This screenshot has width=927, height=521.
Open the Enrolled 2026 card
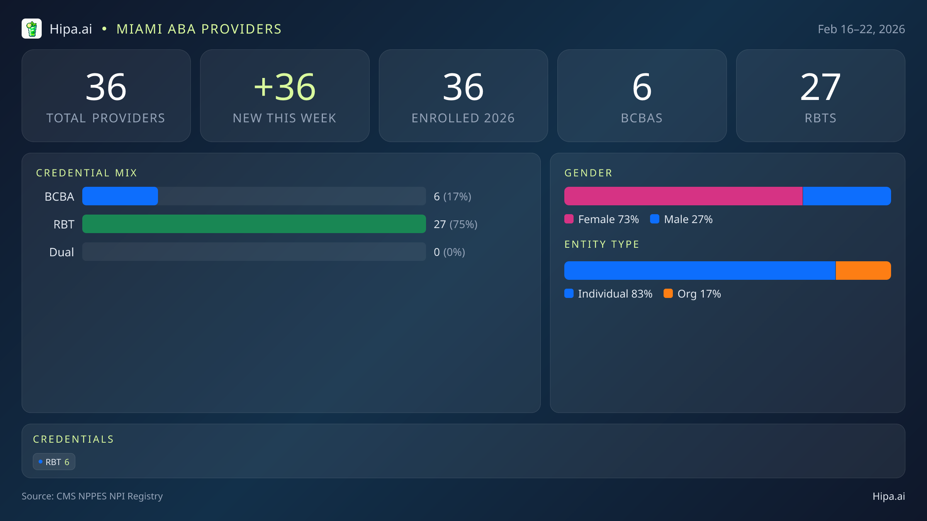(463, 96)
